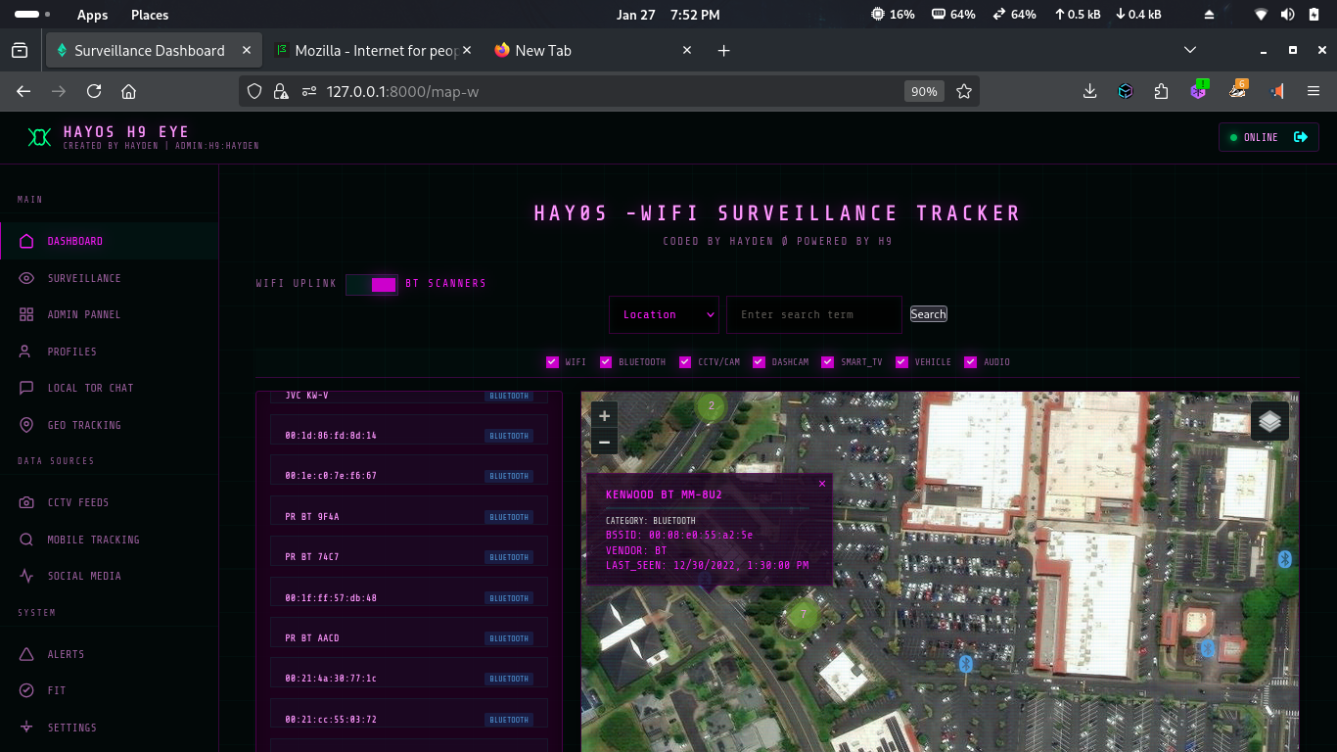Click the logout icon next to ONLINE

1301,137
